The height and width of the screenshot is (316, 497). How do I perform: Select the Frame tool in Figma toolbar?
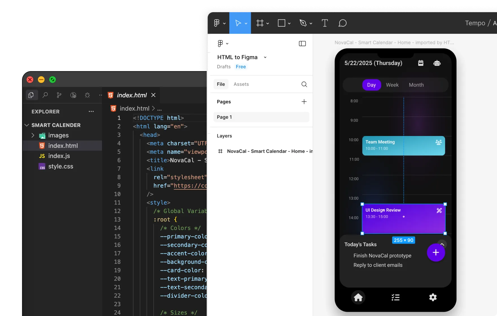260,23
